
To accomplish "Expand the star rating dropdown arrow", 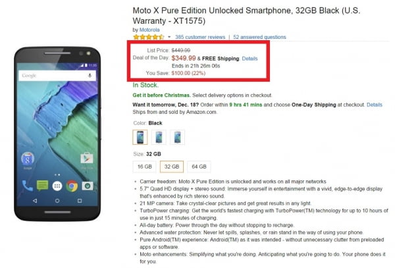I will (169, 37).
